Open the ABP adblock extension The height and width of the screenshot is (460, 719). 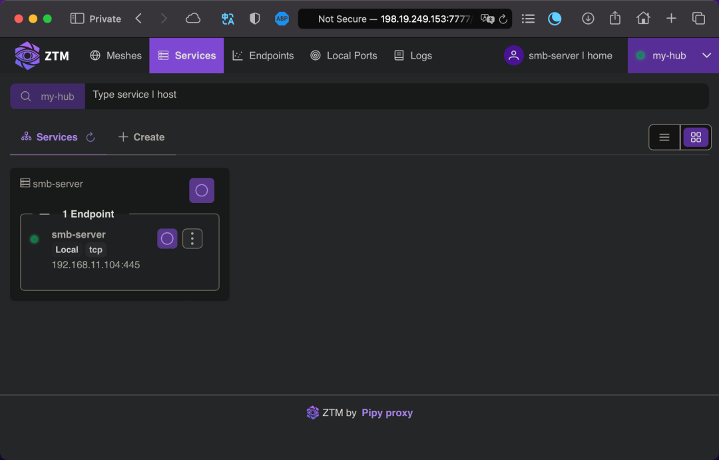[282, 19]
